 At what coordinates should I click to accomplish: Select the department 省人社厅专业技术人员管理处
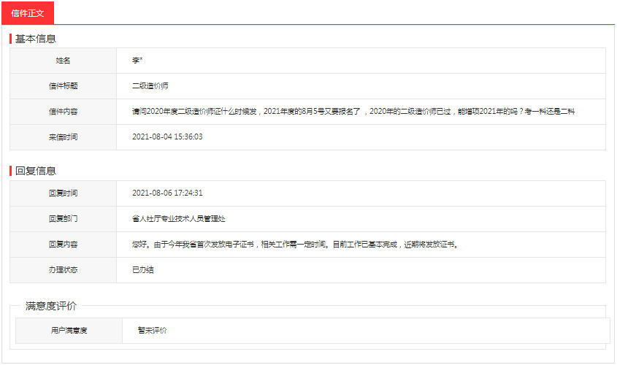(x=179, y=219)
